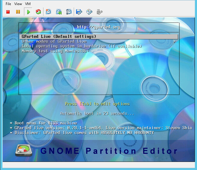Screen dimensions: 197x170
Task: Click the green Play button
Action: click(28, 12)
